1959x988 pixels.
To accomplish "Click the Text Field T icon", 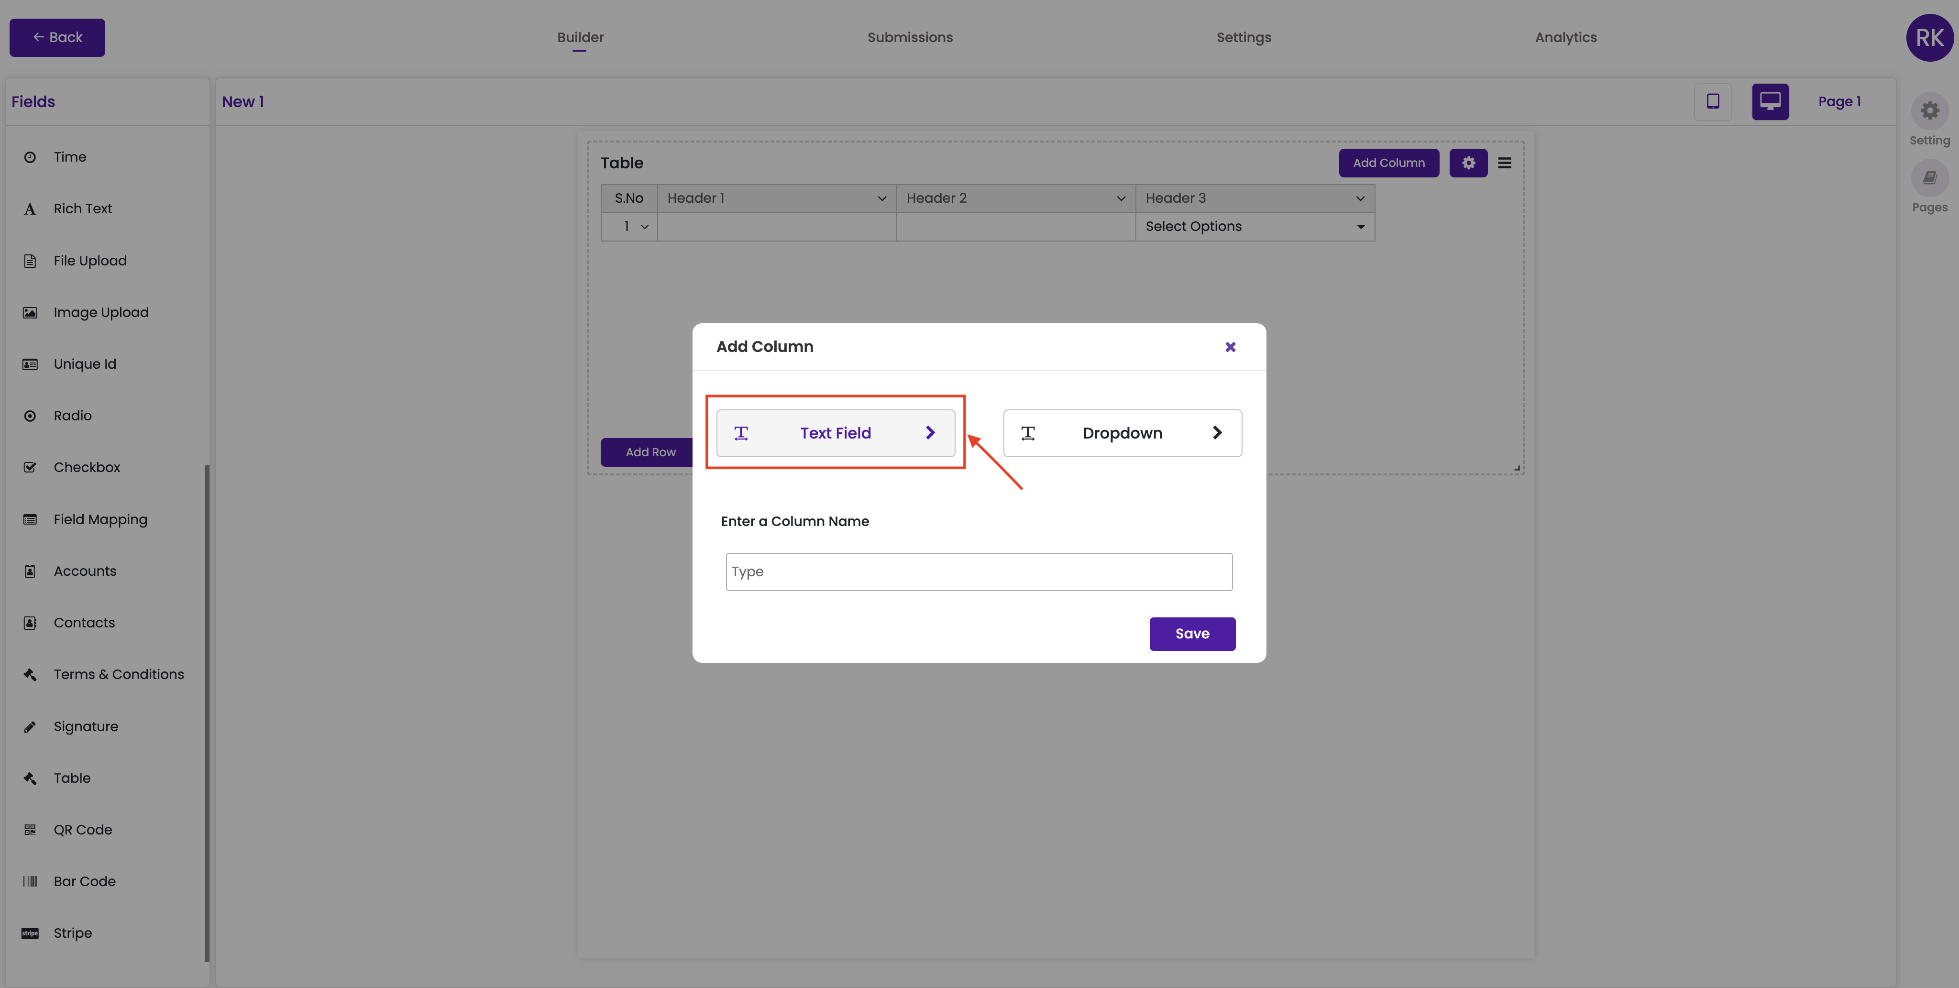I will pyautogui.click(x=741, y=434).
